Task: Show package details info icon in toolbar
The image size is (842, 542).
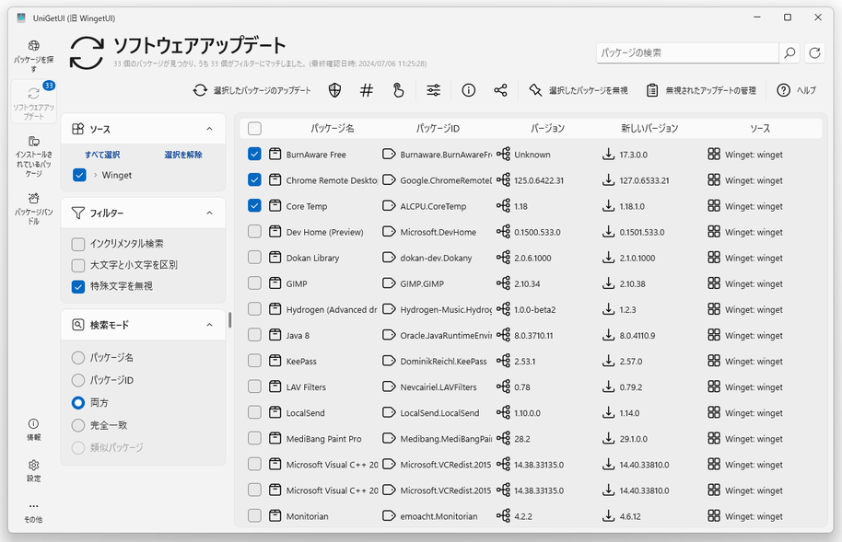Action: (468, 90)
